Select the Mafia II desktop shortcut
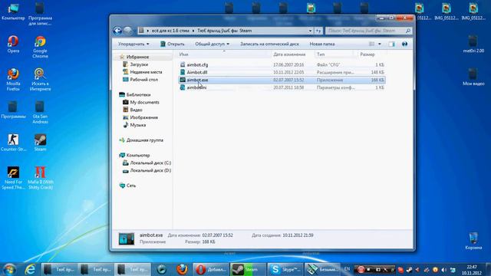491x276 pixels. point(40,178)
